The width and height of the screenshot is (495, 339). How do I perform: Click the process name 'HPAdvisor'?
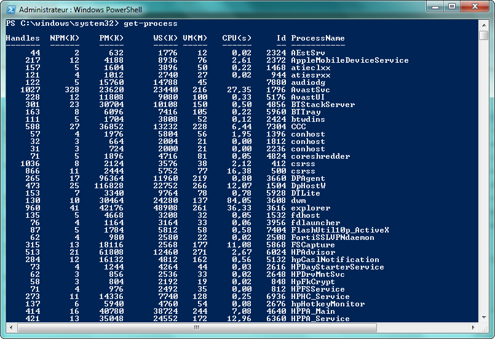(x=313, y=252)
